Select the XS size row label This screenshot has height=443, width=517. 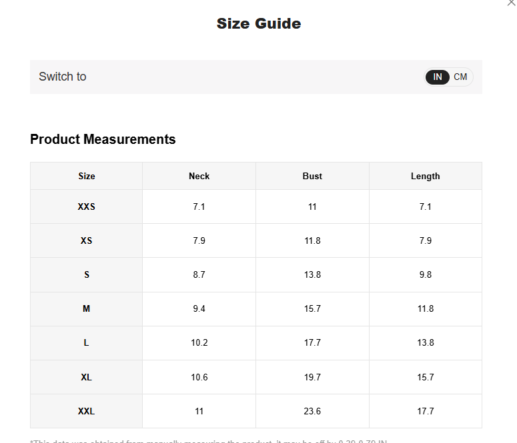86,240
